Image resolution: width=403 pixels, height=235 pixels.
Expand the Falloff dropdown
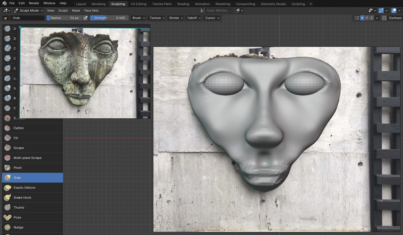pyautogui.click(x=194, y=18)
